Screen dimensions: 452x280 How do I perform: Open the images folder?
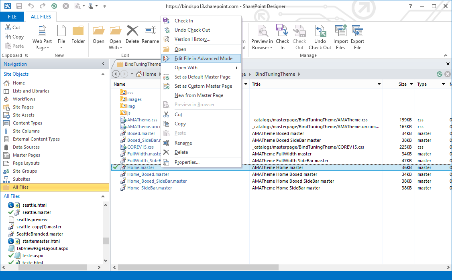click(134, 99)
